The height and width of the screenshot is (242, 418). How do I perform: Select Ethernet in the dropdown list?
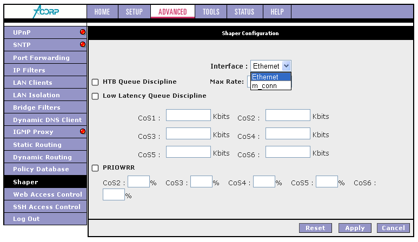click(x=270, y=77)
